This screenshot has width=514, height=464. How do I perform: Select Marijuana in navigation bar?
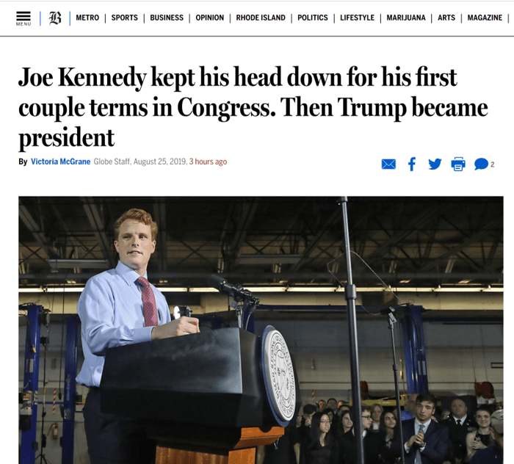pyautogui.click(x=406, y=18)
